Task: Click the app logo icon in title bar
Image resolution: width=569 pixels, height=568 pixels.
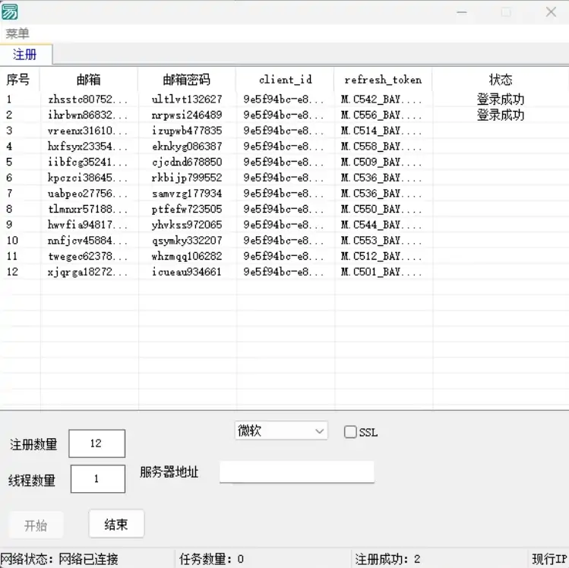Action: point(9,12)
